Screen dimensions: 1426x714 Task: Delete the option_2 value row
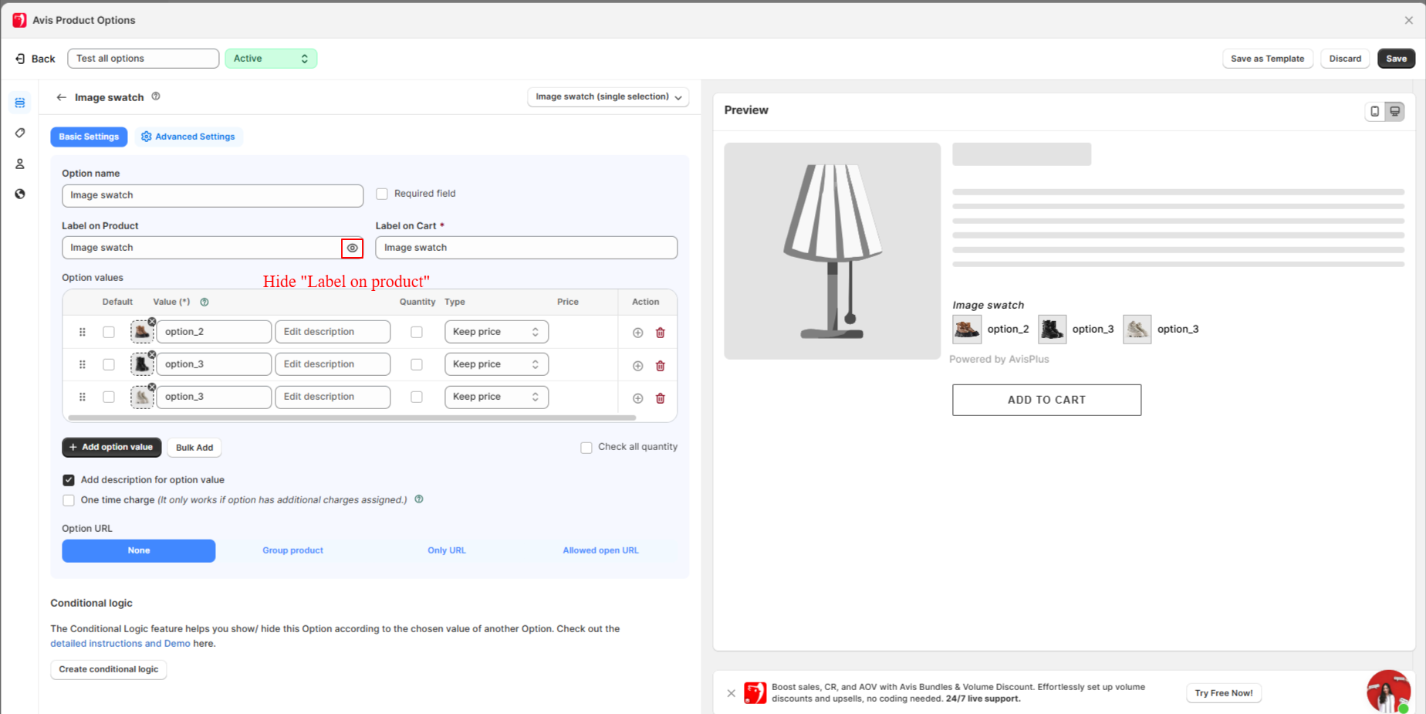[x=660, y=333]
